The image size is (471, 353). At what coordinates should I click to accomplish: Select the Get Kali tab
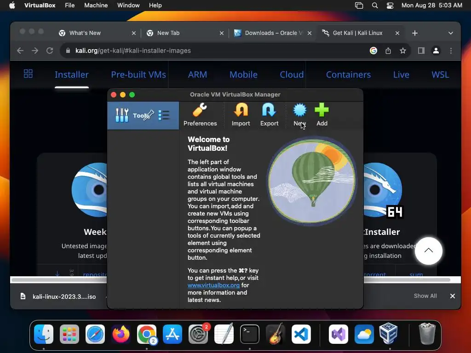pos(357,33)
